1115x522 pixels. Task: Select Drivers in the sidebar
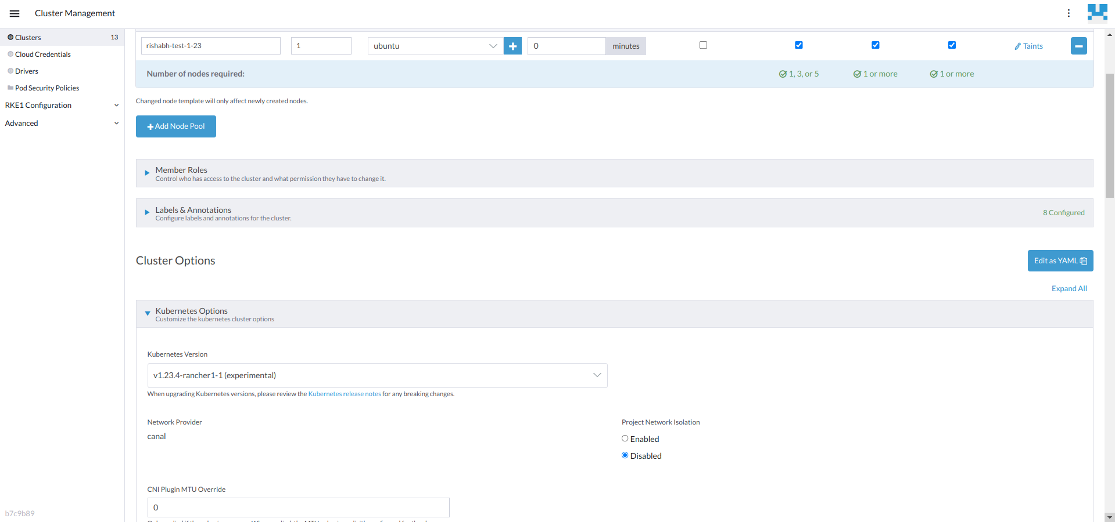[27, 71]
